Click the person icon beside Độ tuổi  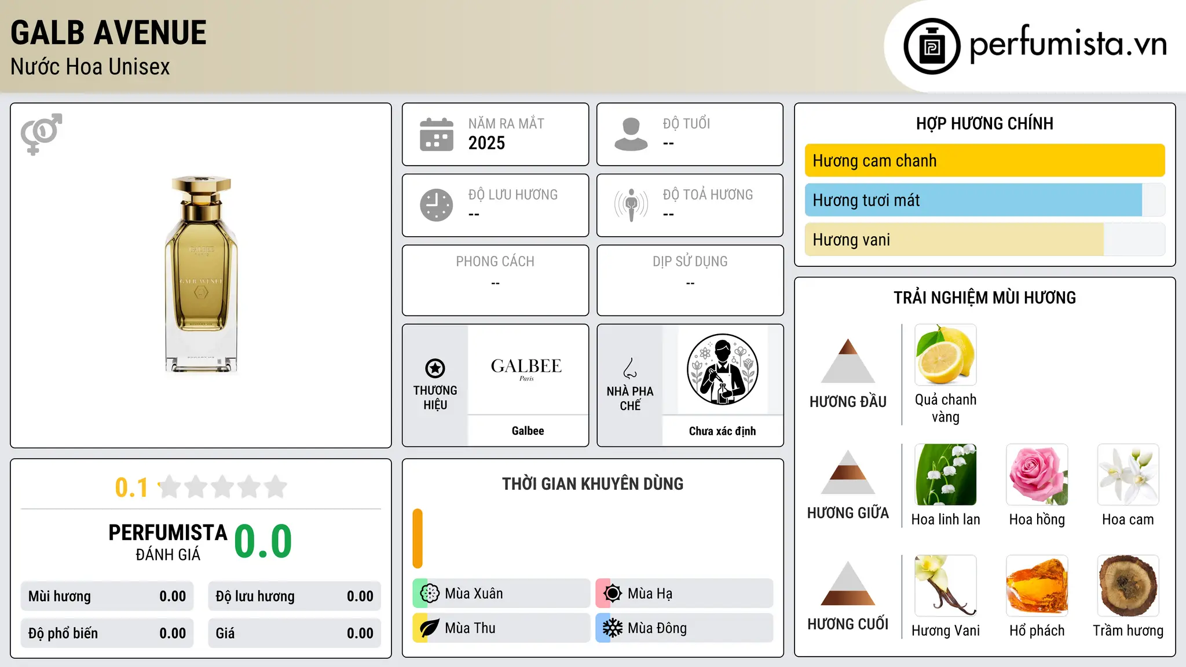click(631, 134)
